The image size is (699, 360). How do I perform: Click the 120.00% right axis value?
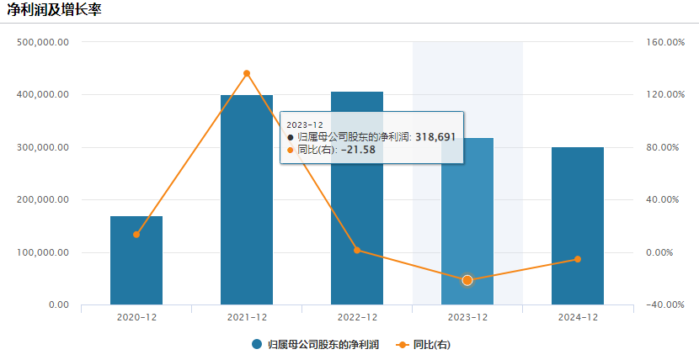(664, 94)
